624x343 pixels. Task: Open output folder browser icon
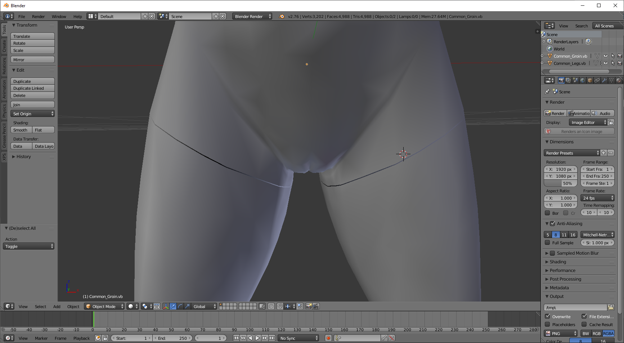tap(611, 307)
